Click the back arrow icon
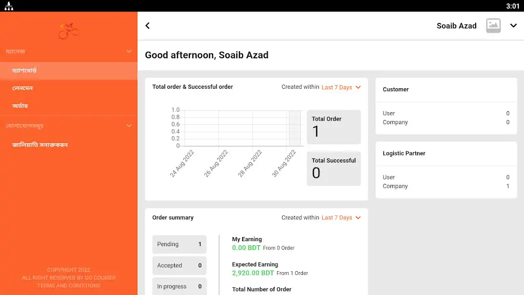 tap(147, 26)
